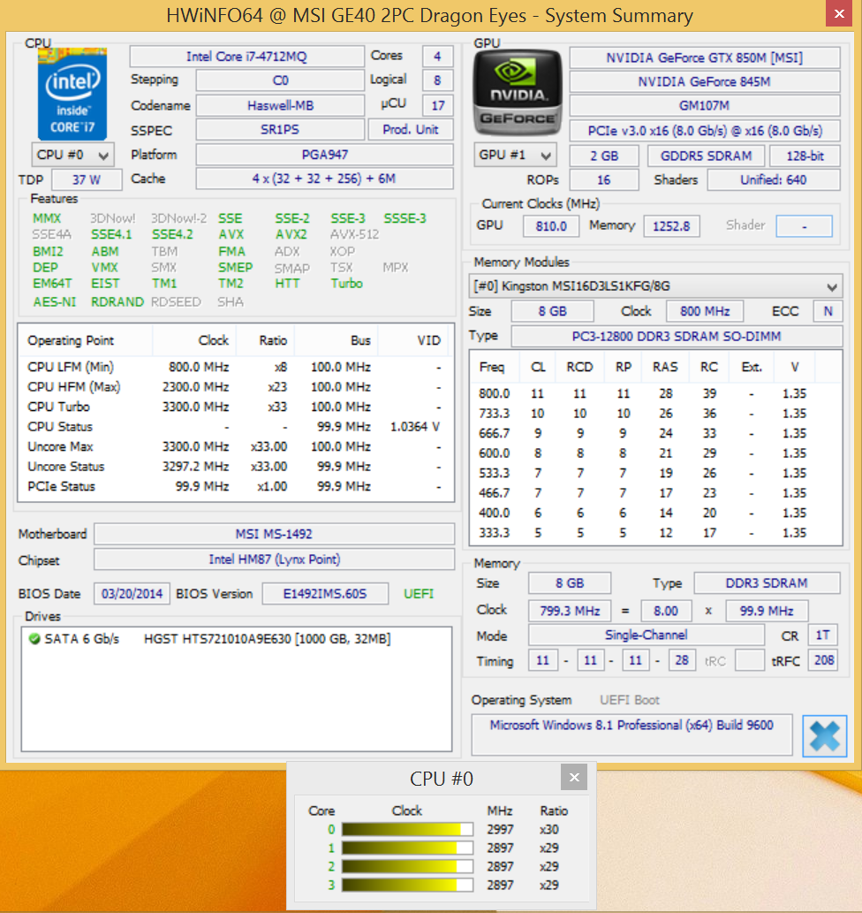Click the AES-NI feature label
This screenshot has height=913, width=862.
click(54, 301)
